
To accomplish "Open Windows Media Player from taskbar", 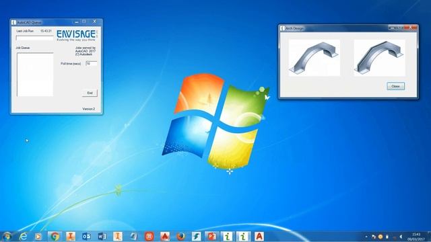I will click(x=38, y=236).
